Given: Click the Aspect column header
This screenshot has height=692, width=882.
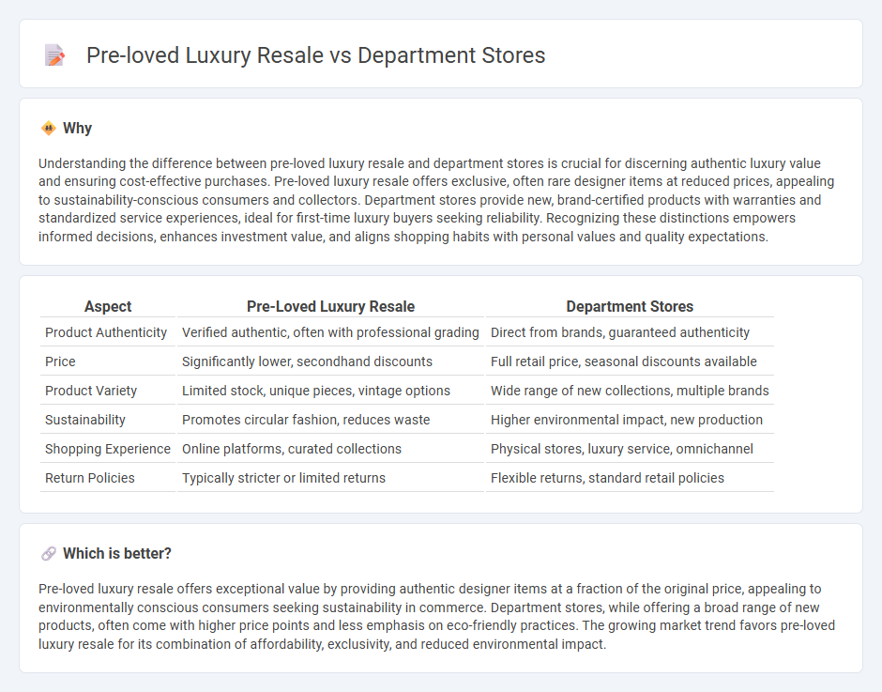Looking at the screenshot, I should [x=108, y=306].
